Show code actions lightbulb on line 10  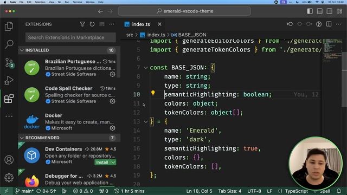pos(153,93)
